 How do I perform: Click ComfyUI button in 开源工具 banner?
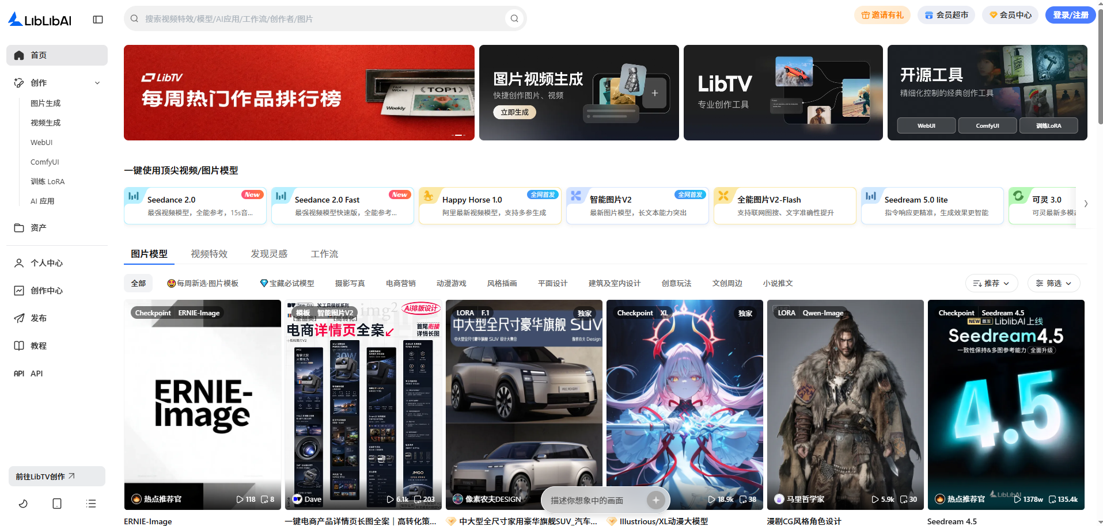coord(987,125)
